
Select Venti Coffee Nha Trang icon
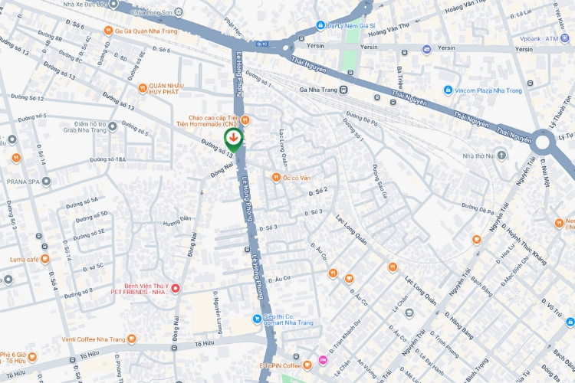[x=131, y=339]
